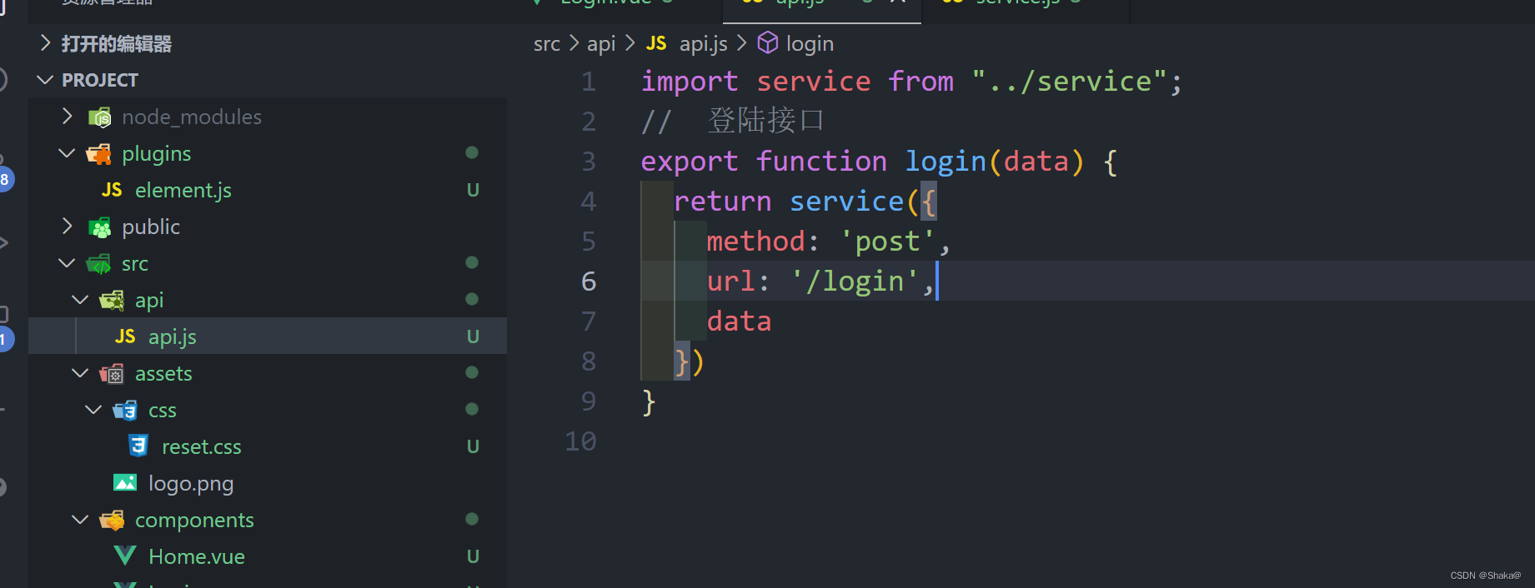
Task: Click the JS icon beside api.js in tree
Action: point(125,337)
